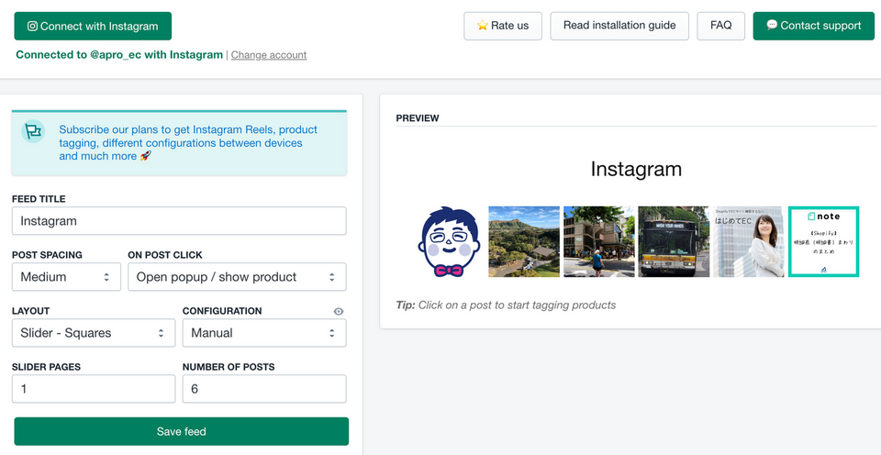Expand the Configuration dropdown

[x=264, y=333]
